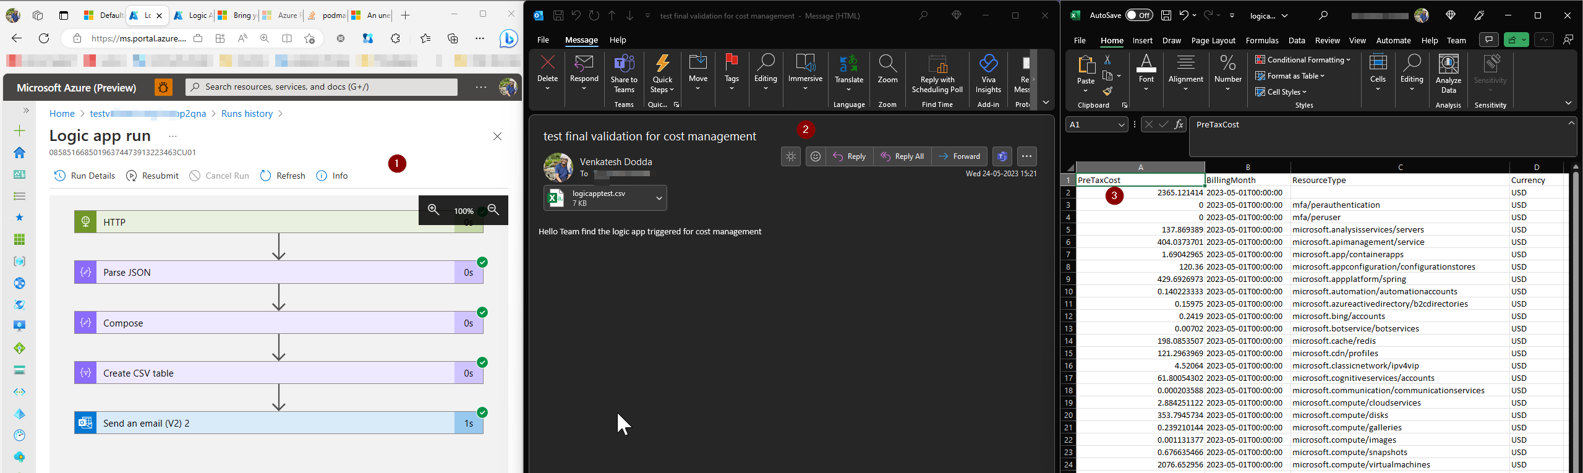This screenshot has height=473, width=1583.
Task: Forward the cost management email
Action: point(960,156)
